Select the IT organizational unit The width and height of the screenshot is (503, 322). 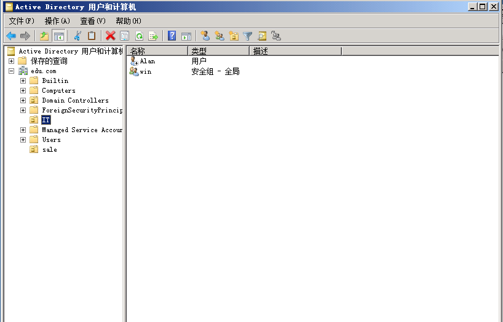pos(46,120)
